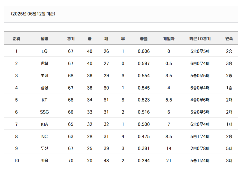The height and width of the screenshot is (171, 238).
Task: Select the LG team name
Action: pyautogui.click(x=44, y=51)
